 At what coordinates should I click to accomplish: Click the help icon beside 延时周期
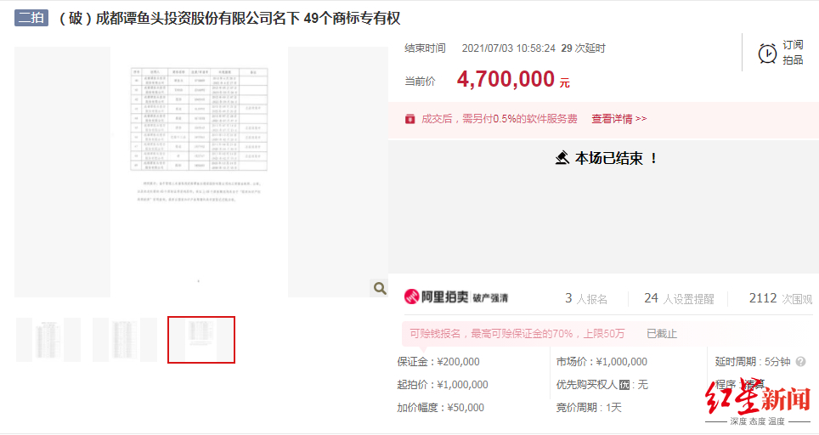(x=800, y=361)
